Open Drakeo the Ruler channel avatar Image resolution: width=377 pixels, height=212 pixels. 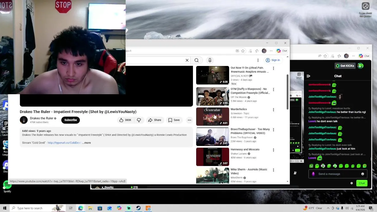tap(24, 120)
